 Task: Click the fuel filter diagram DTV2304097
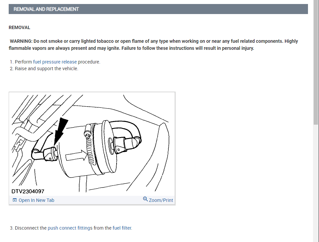(92, 144)
